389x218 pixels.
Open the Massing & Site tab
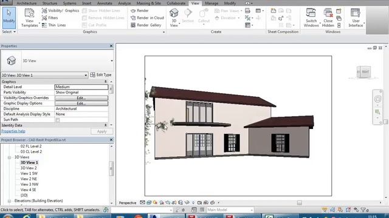[x=148, y=3]
